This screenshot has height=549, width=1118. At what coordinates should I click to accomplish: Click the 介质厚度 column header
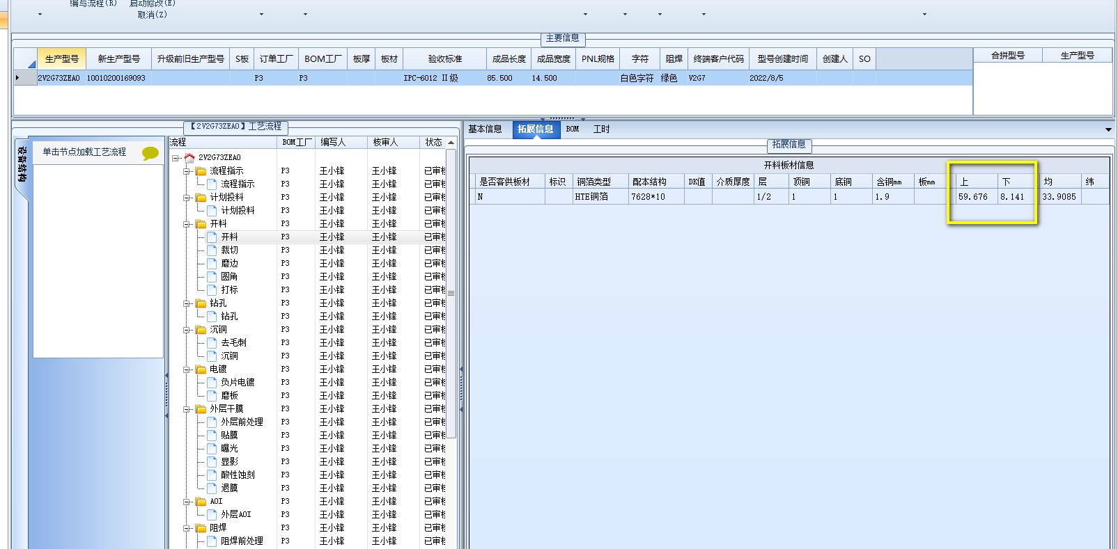point(733,182)
